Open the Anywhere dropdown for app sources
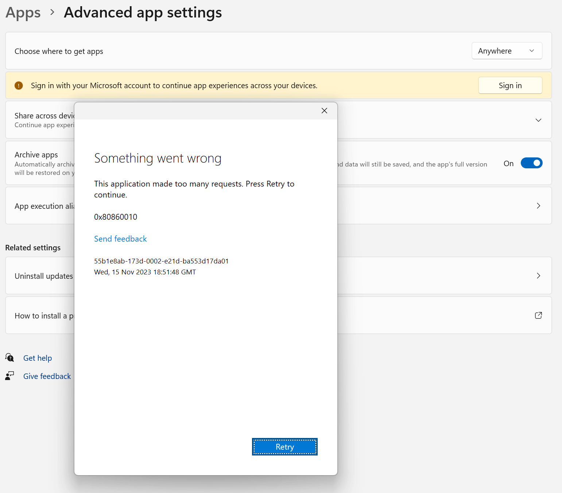The image size is (562, 493). (x=507, y=51)
